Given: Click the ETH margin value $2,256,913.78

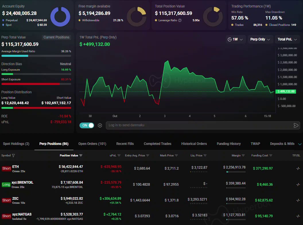Looking at the screenshot, I should 234,167.
